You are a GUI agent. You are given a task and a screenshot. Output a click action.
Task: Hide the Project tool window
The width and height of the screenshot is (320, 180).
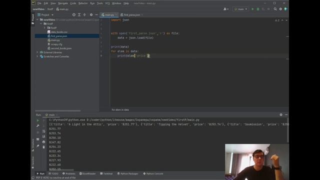coord(96,14)
